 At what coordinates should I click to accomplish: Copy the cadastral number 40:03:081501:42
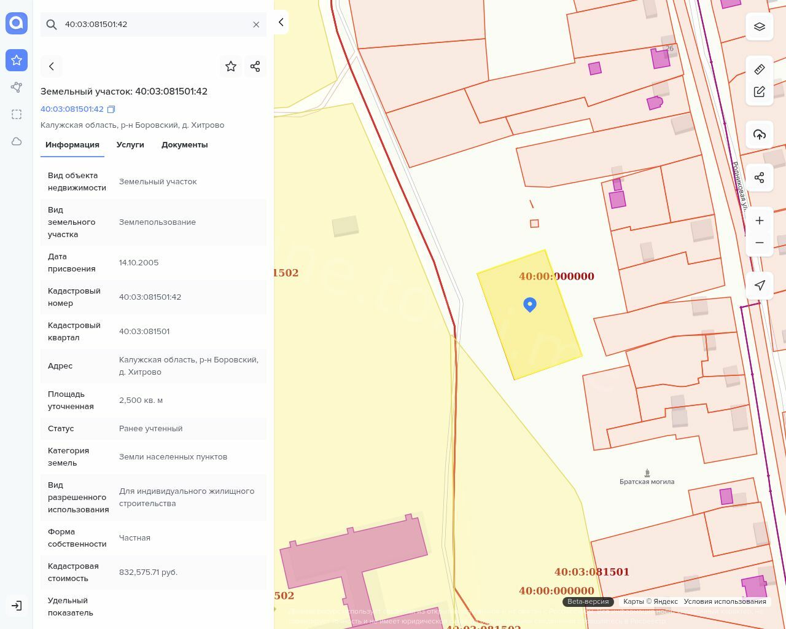(111, 109)
